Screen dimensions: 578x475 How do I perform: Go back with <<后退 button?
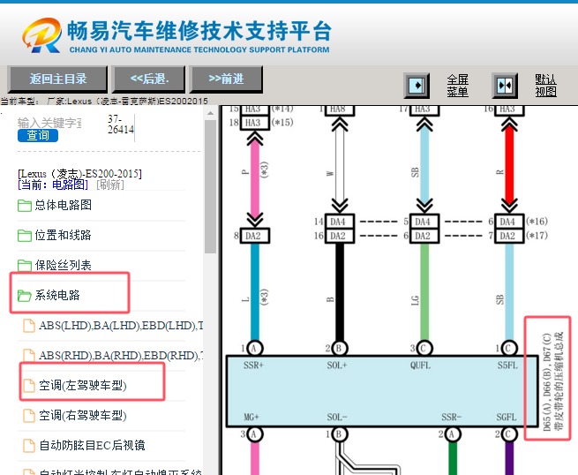point(148,79)
